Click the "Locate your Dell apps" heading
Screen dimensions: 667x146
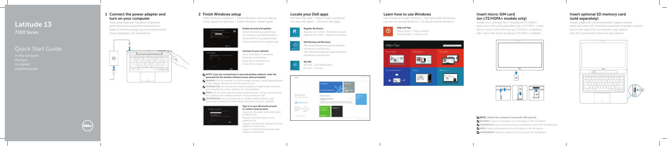tap(309, 14)
